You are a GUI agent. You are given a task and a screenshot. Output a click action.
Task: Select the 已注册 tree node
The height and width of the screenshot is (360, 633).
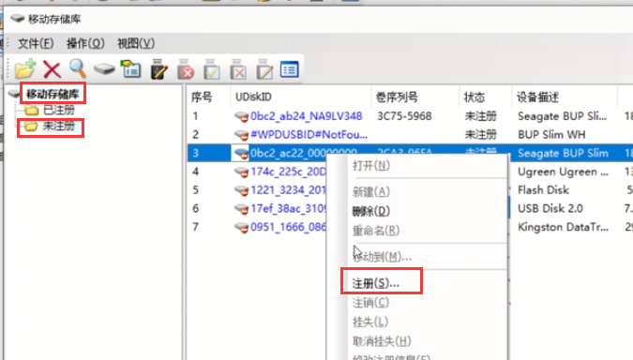click(59, 110)
